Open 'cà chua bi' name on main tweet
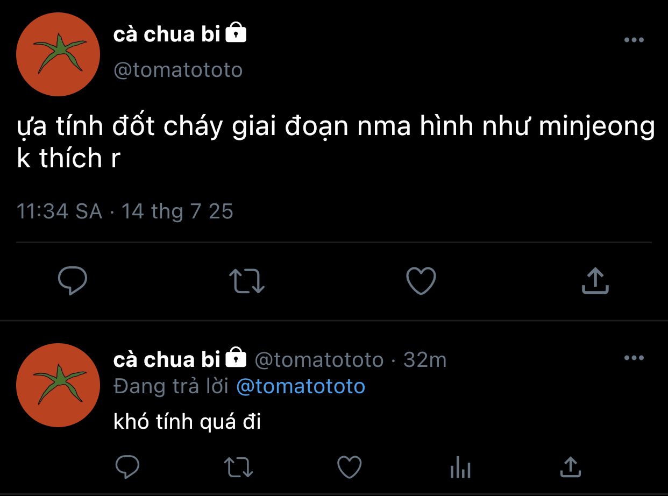This screenshot has height=496, width=668. [167, 35]
